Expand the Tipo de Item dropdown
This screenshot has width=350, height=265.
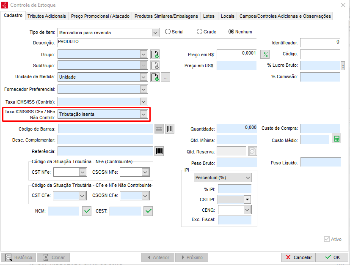point(155,33)
